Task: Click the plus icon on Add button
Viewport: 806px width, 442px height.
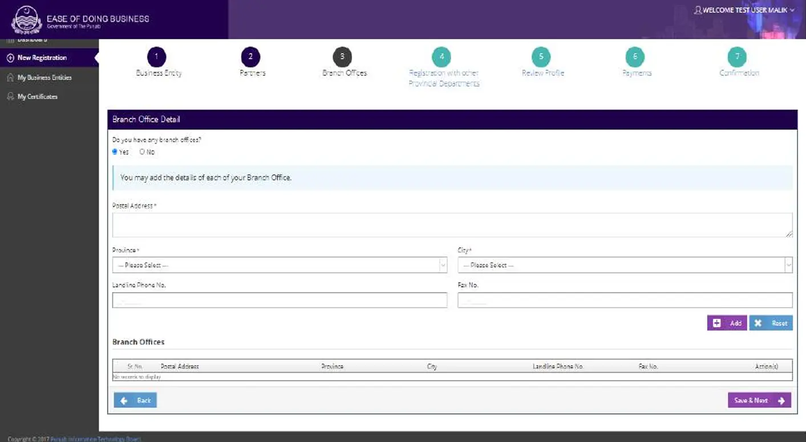Action: 717,323
